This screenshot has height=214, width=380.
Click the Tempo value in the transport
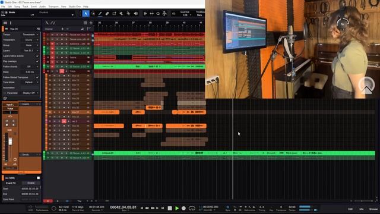click(x=292, y=207)
